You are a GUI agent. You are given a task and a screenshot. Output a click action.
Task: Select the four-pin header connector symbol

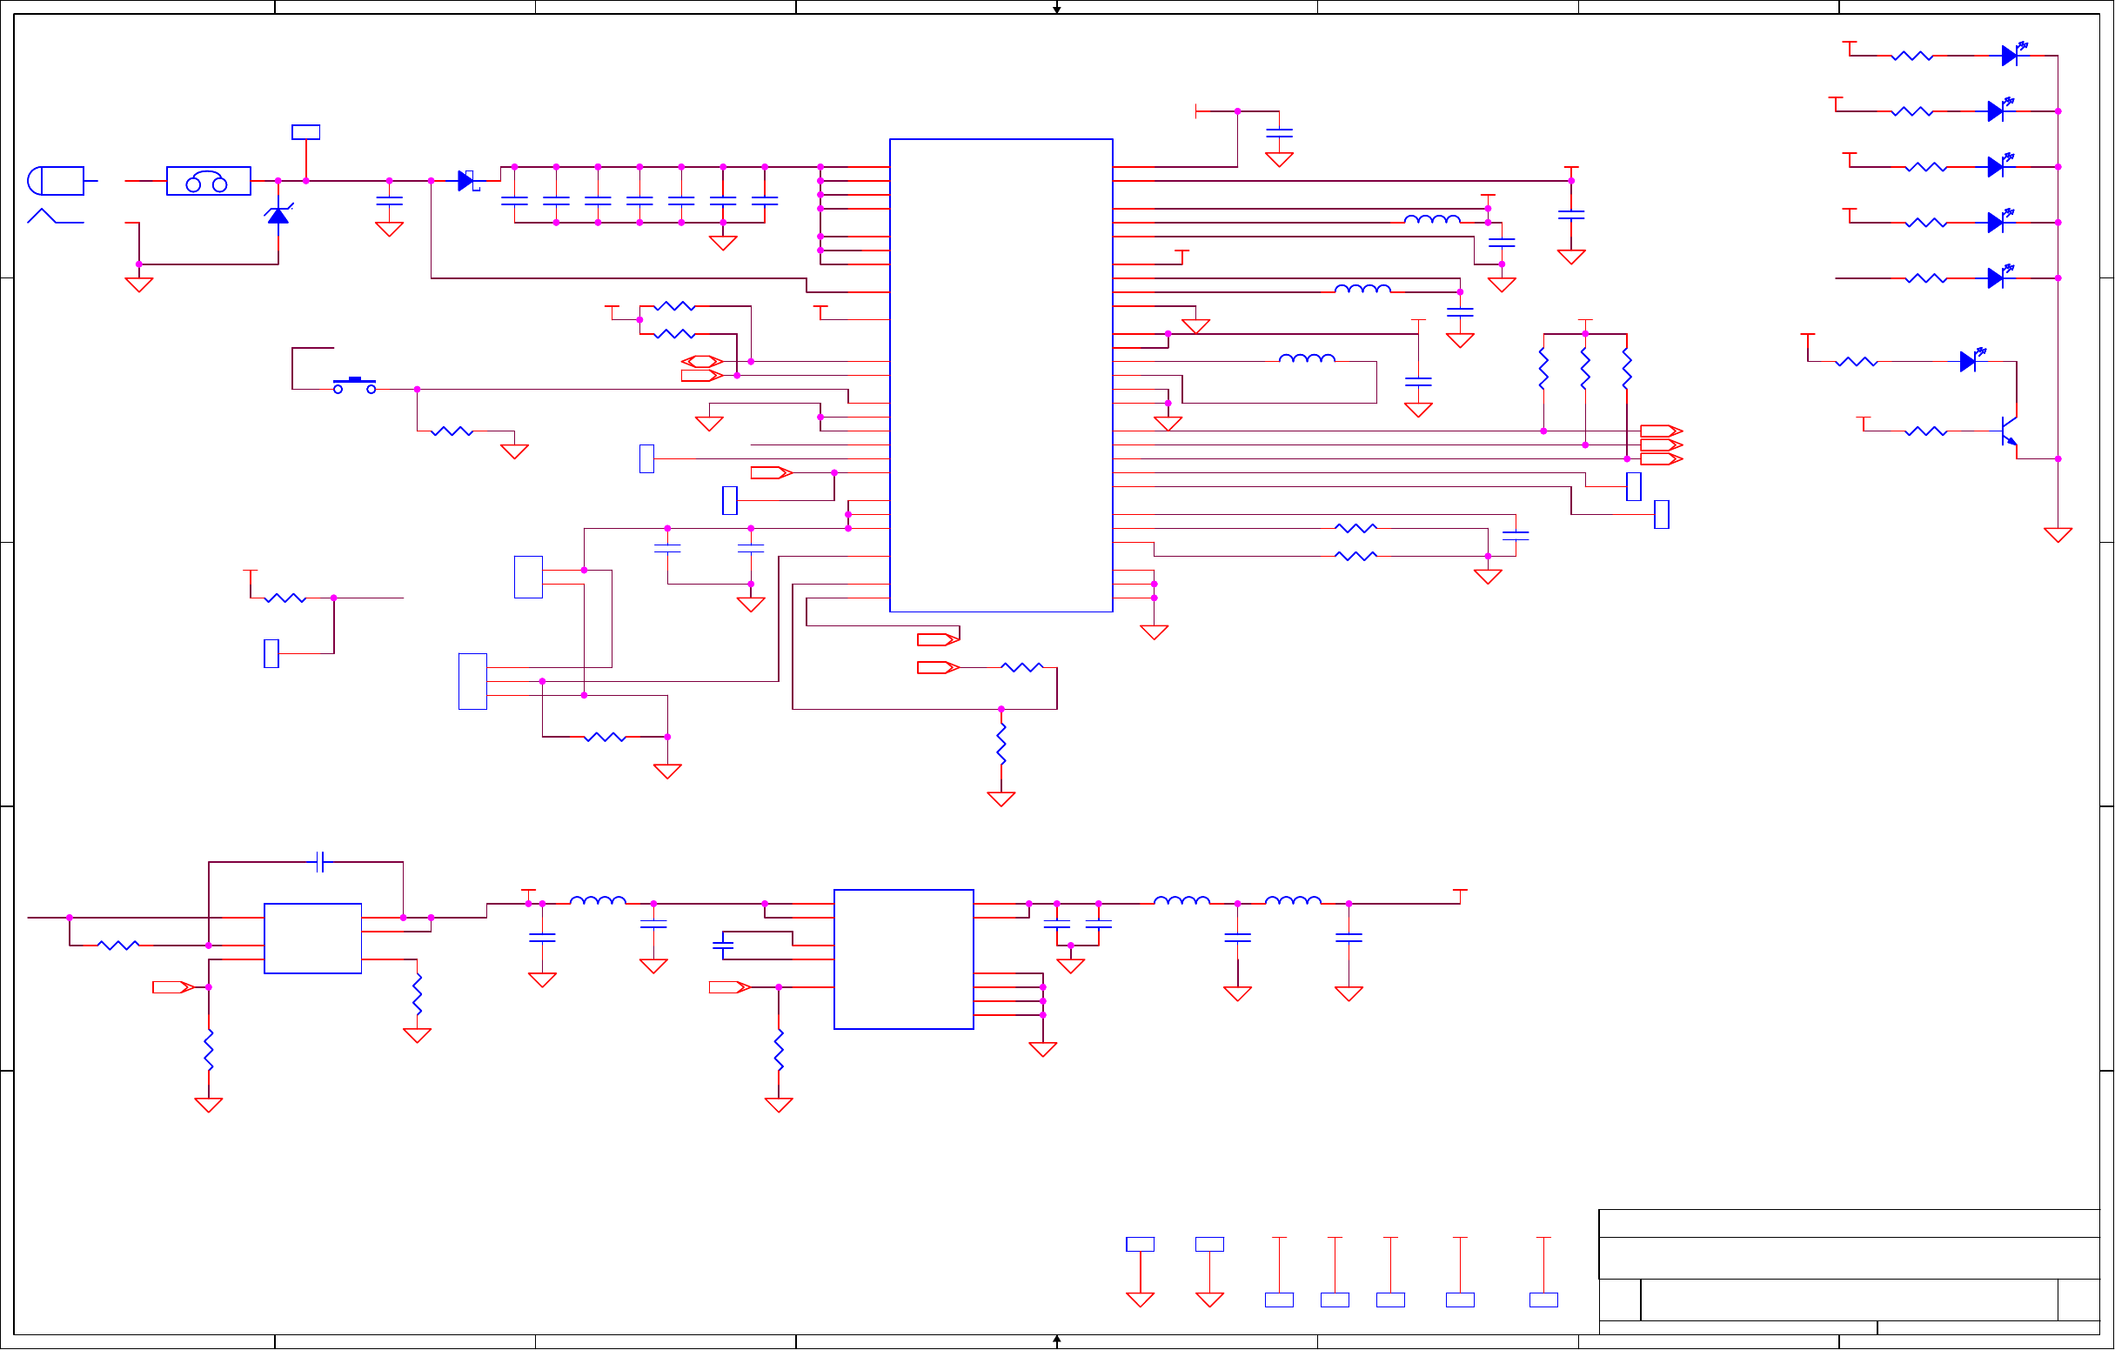click(472, 682)
